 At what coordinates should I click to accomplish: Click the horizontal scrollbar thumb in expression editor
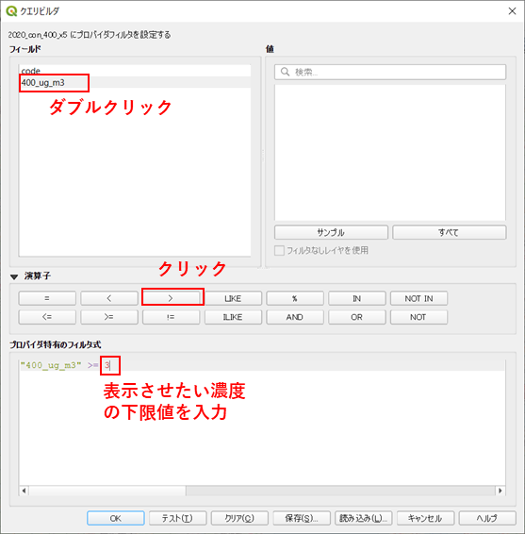click(x=107, y=491)
